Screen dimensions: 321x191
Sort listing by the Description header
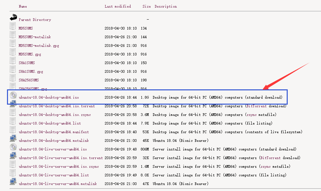[165, 7]
